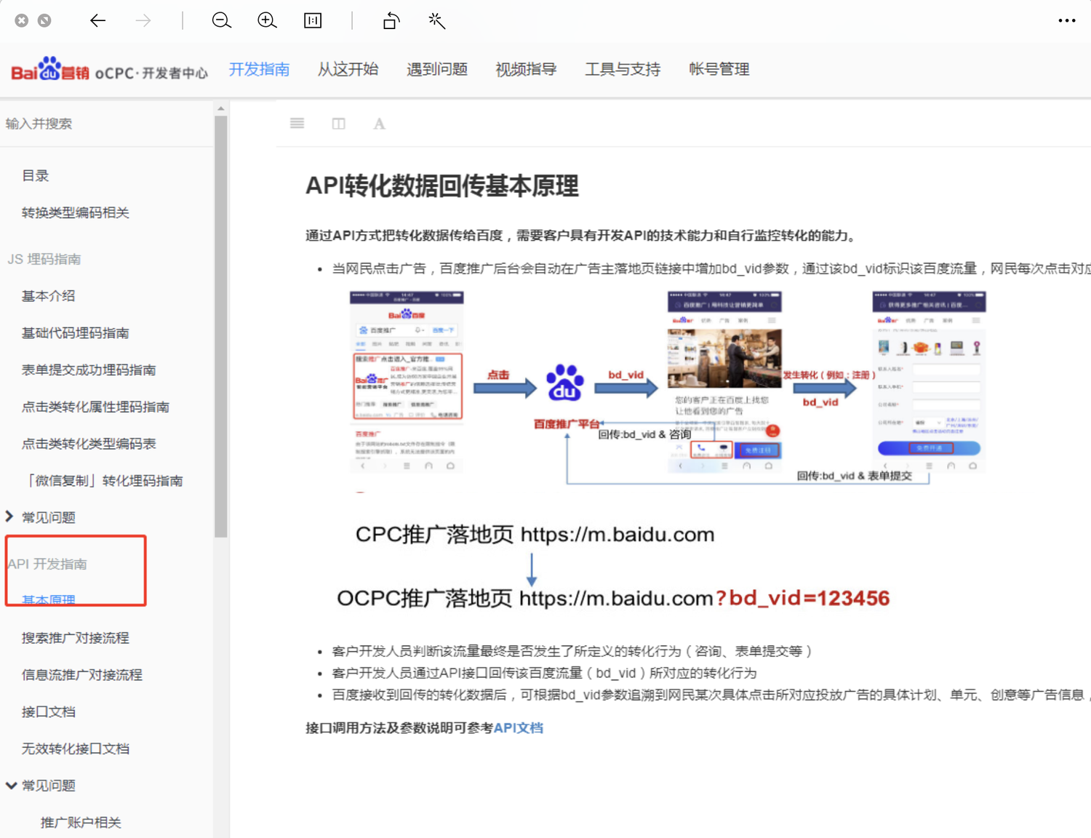Open the API文档 link

519,727
